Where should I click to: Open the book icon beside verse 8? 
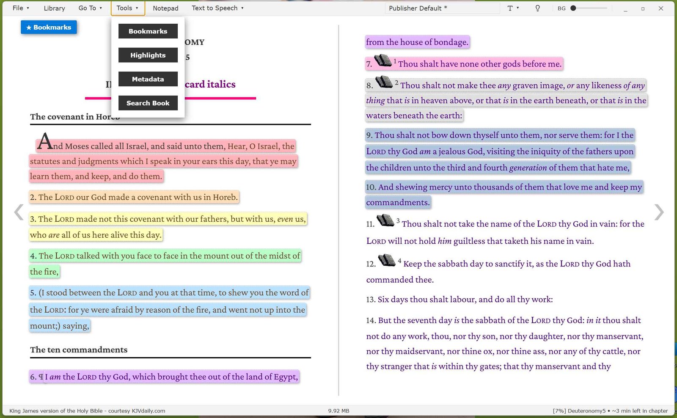click(384, 82)
